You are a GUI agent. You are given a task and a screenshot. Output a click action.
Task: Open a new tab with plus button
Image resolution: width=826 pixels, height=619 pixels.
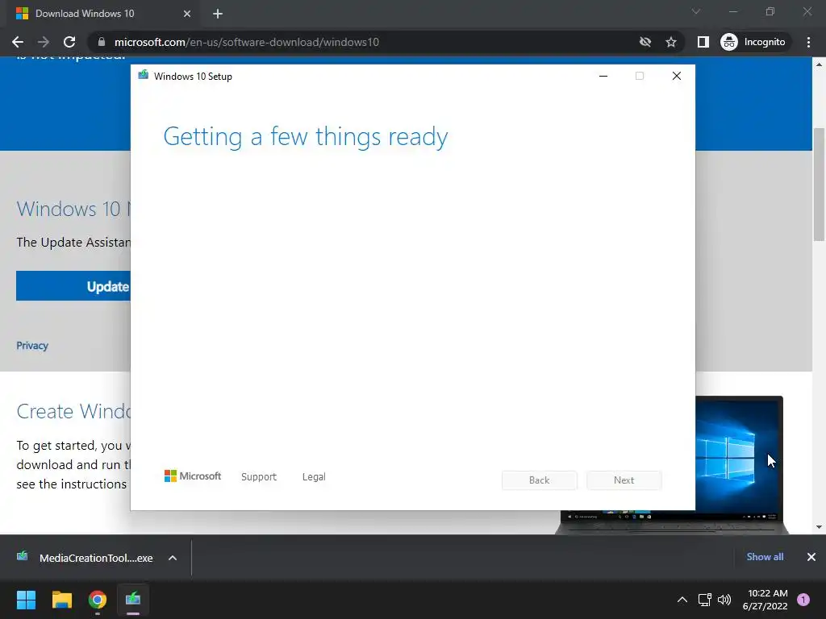click(218, 14)
